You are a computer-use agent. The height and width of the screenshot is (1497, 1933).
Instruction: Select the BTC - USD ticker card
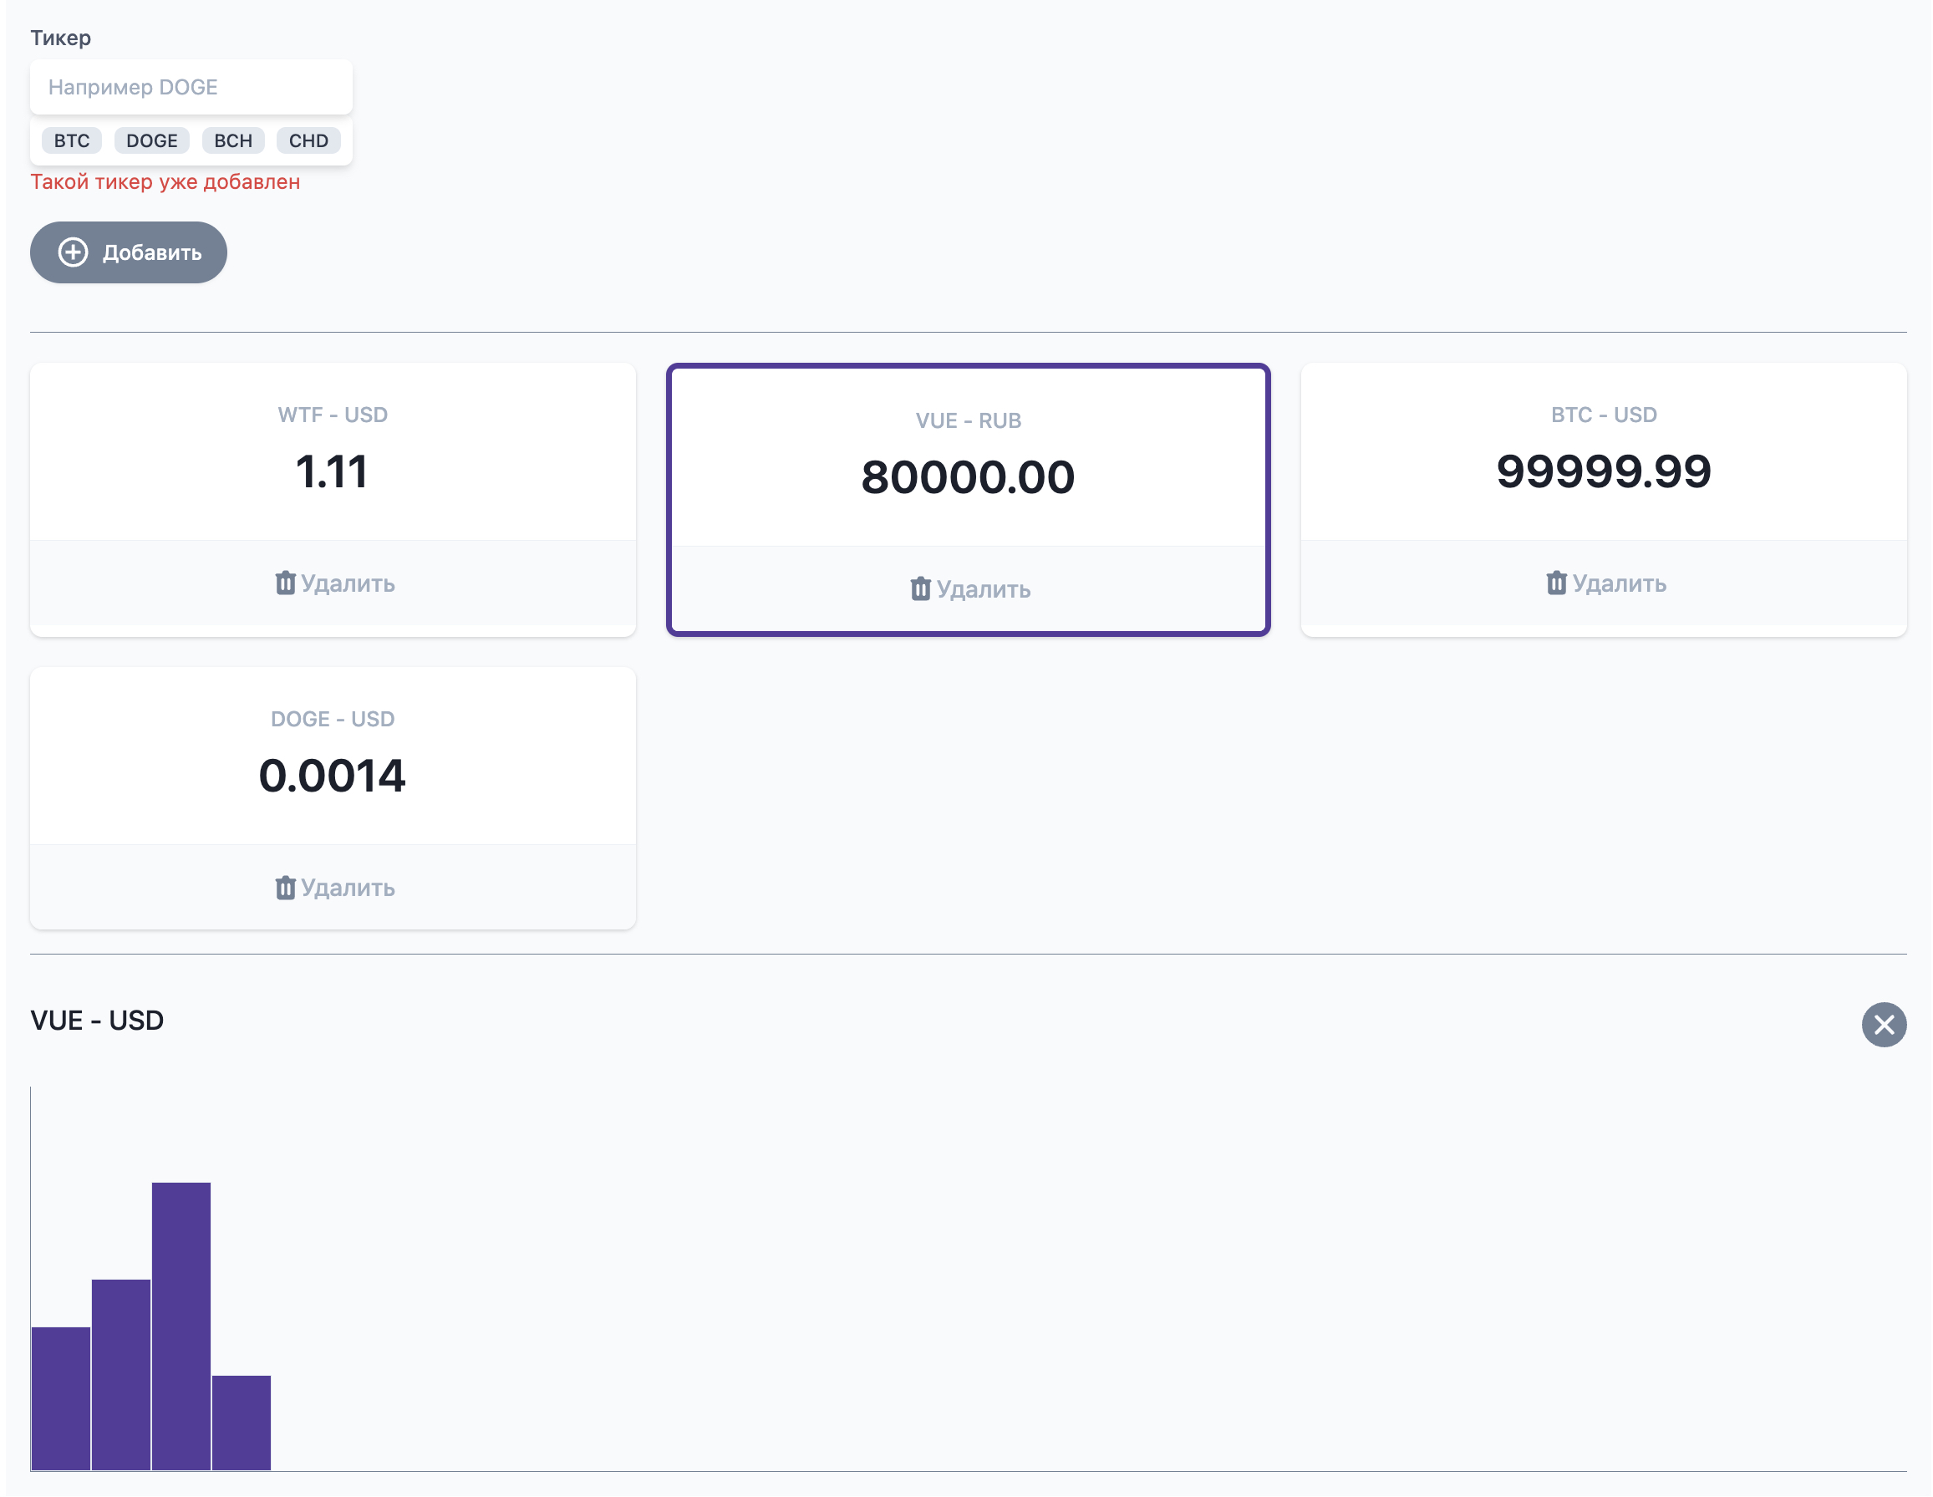point(1603,451)
